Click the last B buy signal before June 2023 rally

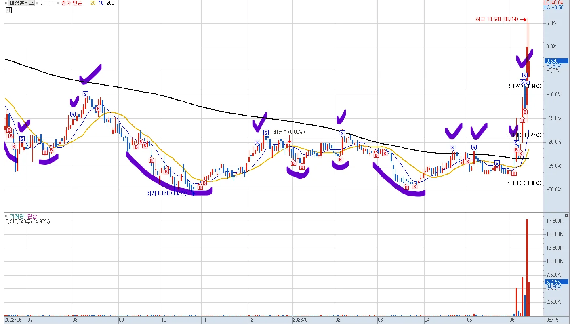point(514,173)
